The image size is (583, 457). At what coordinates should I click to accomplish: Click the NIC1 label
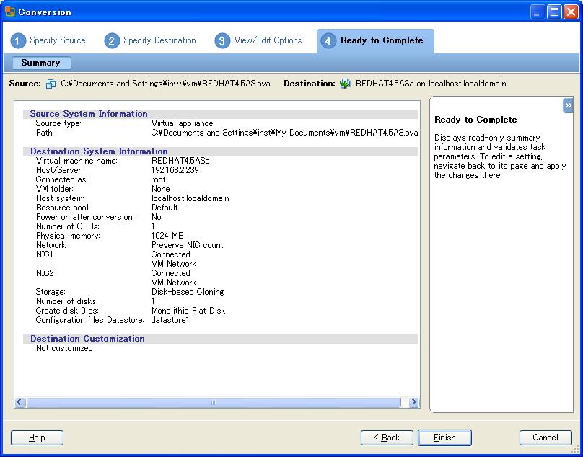tap(45, 254)
